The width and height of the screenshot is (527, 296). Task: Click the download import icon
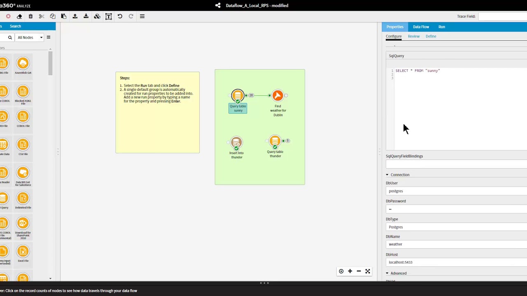pos(86,16)
